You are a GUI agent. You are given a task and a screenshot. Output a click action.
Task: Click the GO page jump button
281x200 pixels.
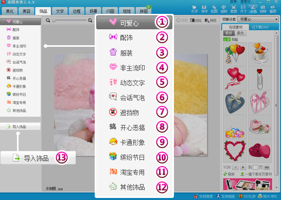pos(267,168)
